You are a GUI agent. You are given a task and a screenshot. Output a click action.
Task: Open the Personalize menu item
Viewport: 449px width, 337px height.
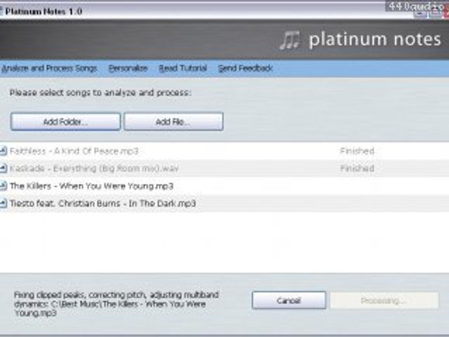[128, 68]
